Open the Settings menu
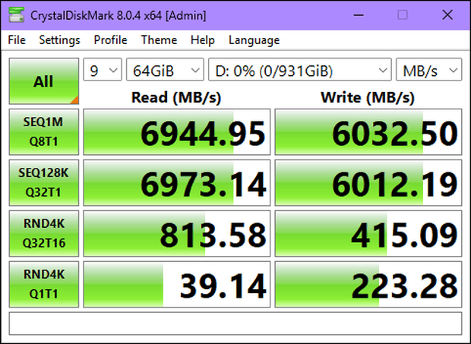The width and height of the screenshot is (471, 344). 59,40
